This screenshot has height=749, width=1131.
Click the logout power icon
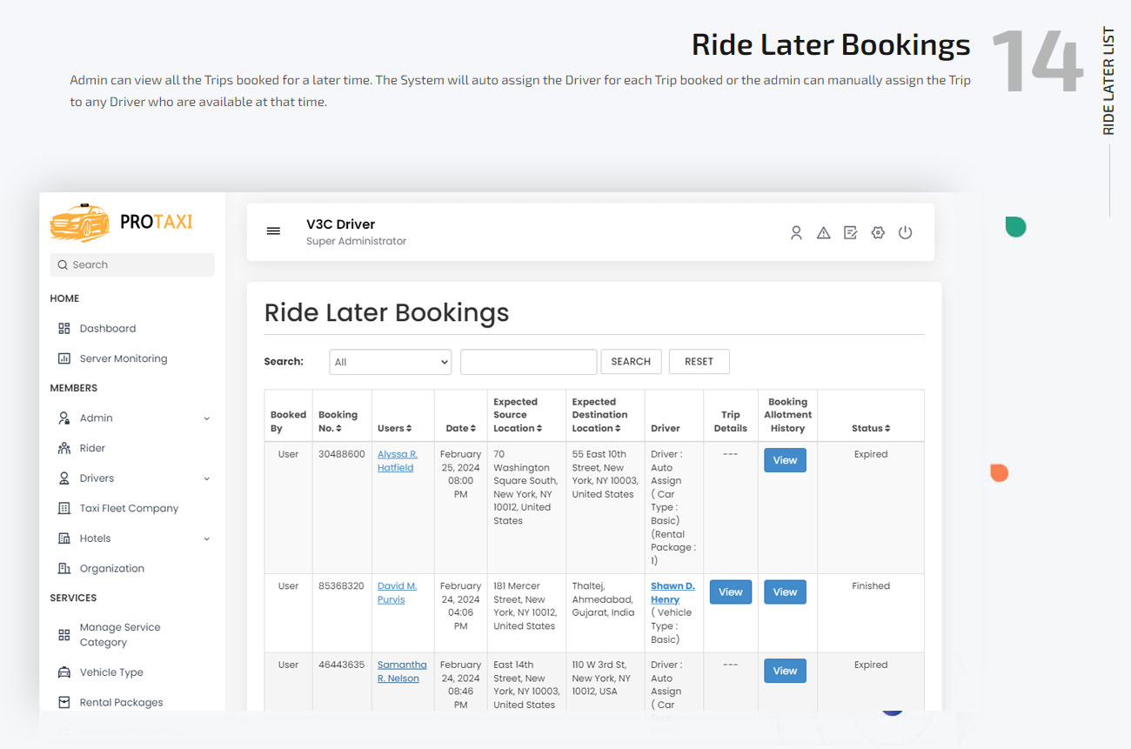pos(905,232)
